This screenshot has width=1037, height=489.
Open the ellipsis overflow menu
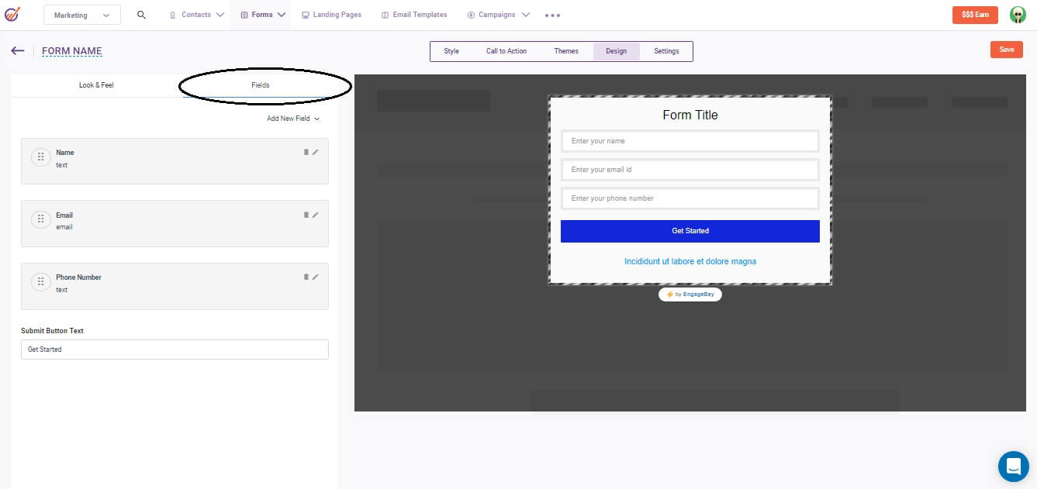pos(552,14)
